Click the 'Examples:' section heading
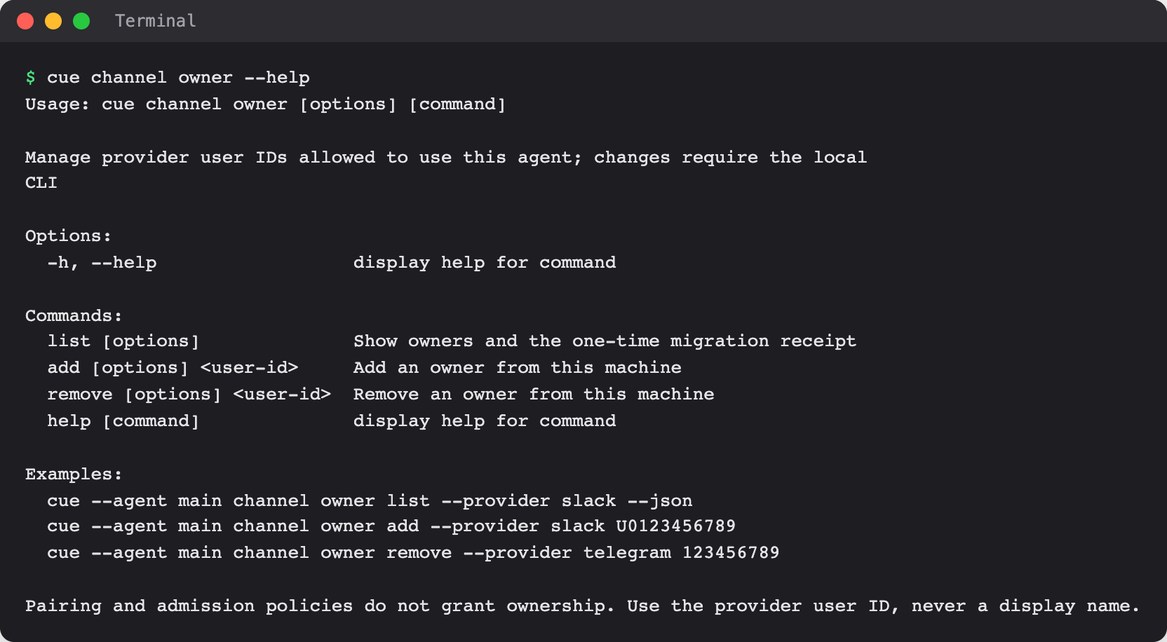The image size is (1167, 642). click(74, 474)
